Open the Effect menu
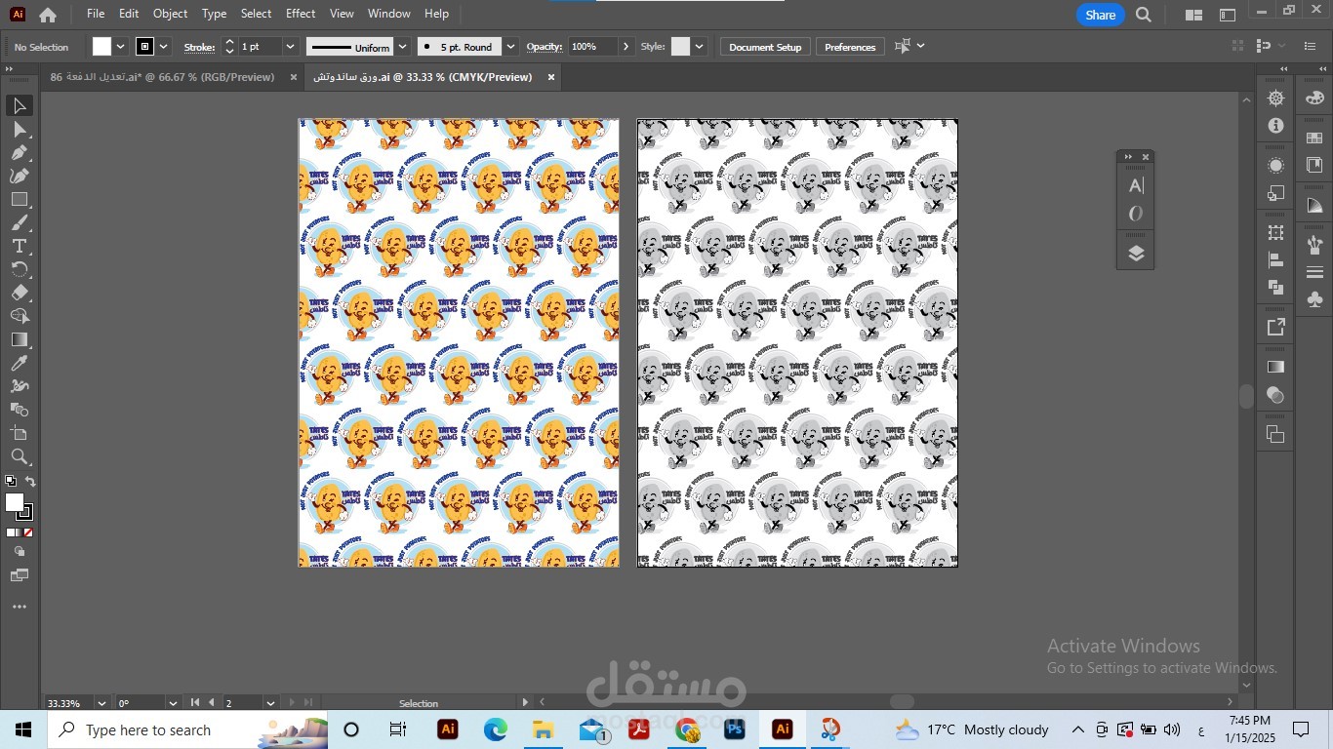The image size is (1333, 749). (x=301, y=14)
